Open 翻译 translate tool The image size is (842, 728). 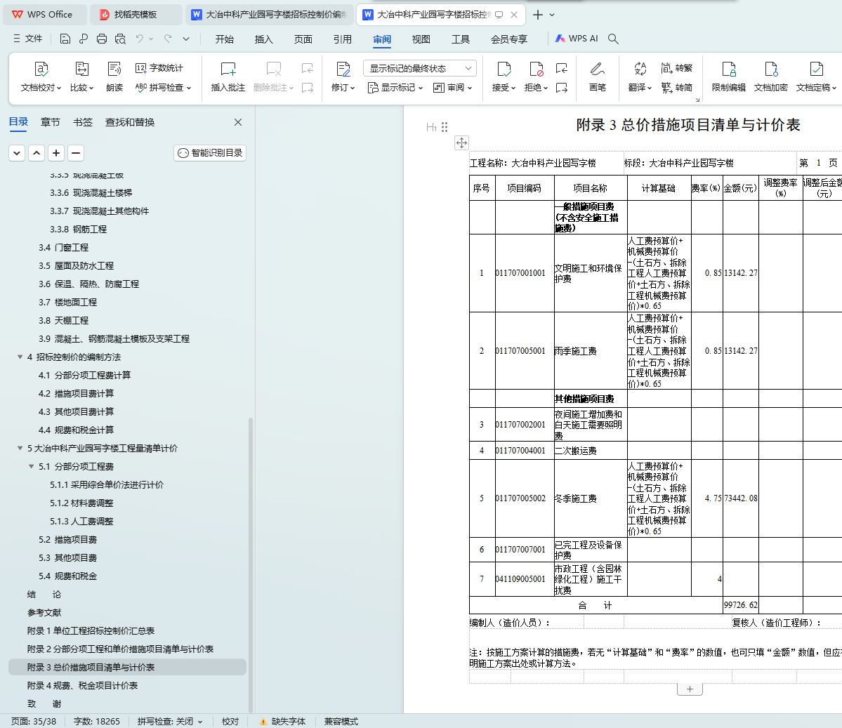(x=640, y=77)
